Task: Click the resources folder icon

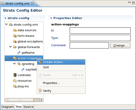Action: pos(15,81)
